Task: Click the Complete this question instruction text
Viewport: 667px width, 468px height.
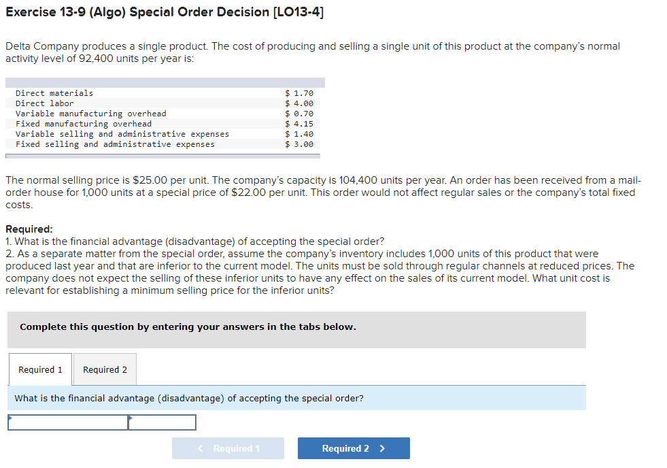Action: coord(188,327)
